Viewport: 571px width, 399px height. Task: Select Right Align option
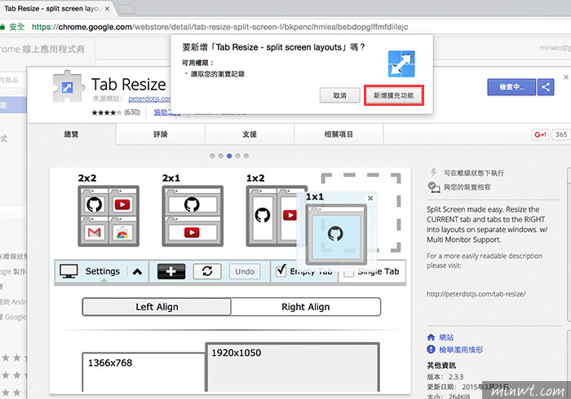(x=306, y=307)
